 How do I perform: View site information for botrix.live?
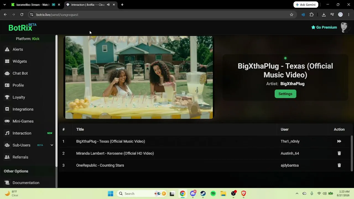32,15
